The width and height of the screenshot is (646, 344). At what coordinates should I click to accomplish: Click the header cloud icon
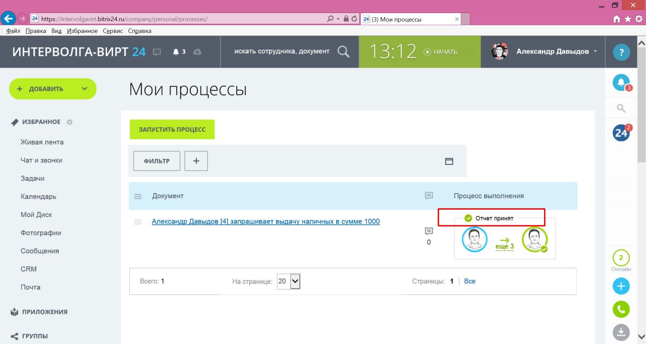[197, 51]
